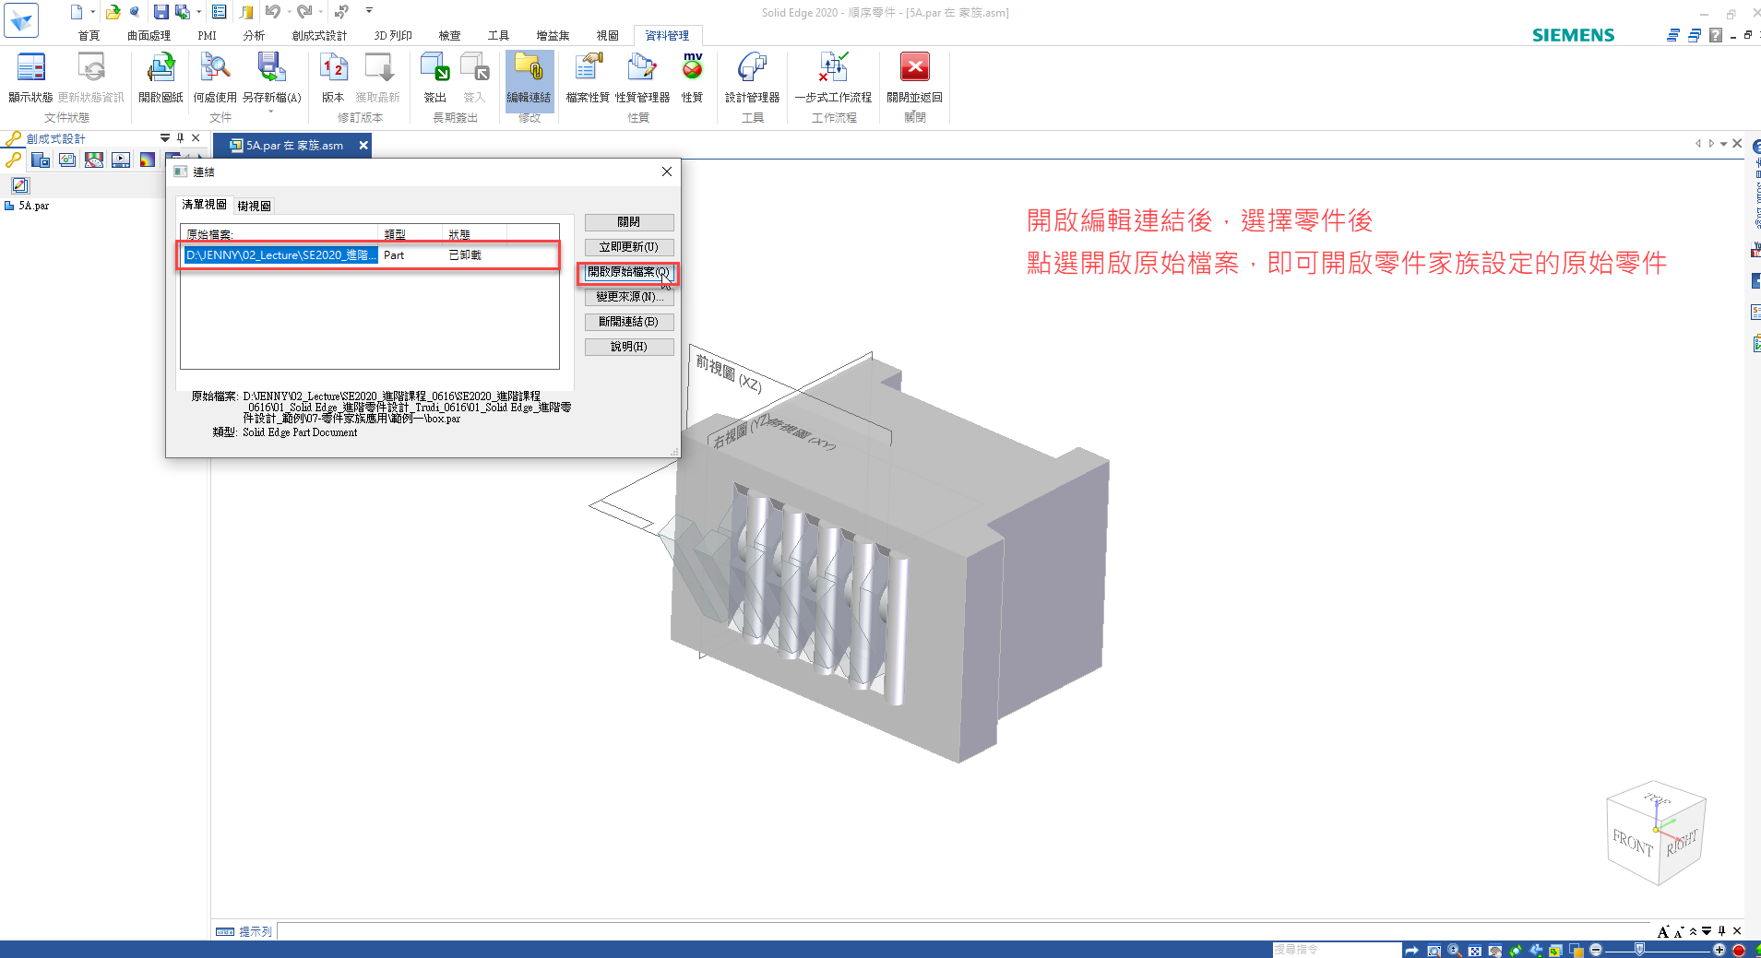Select the D:\JENNY\02_Lecture source file row
Screen dimensions: 1761x958
(x=369, y=255)
